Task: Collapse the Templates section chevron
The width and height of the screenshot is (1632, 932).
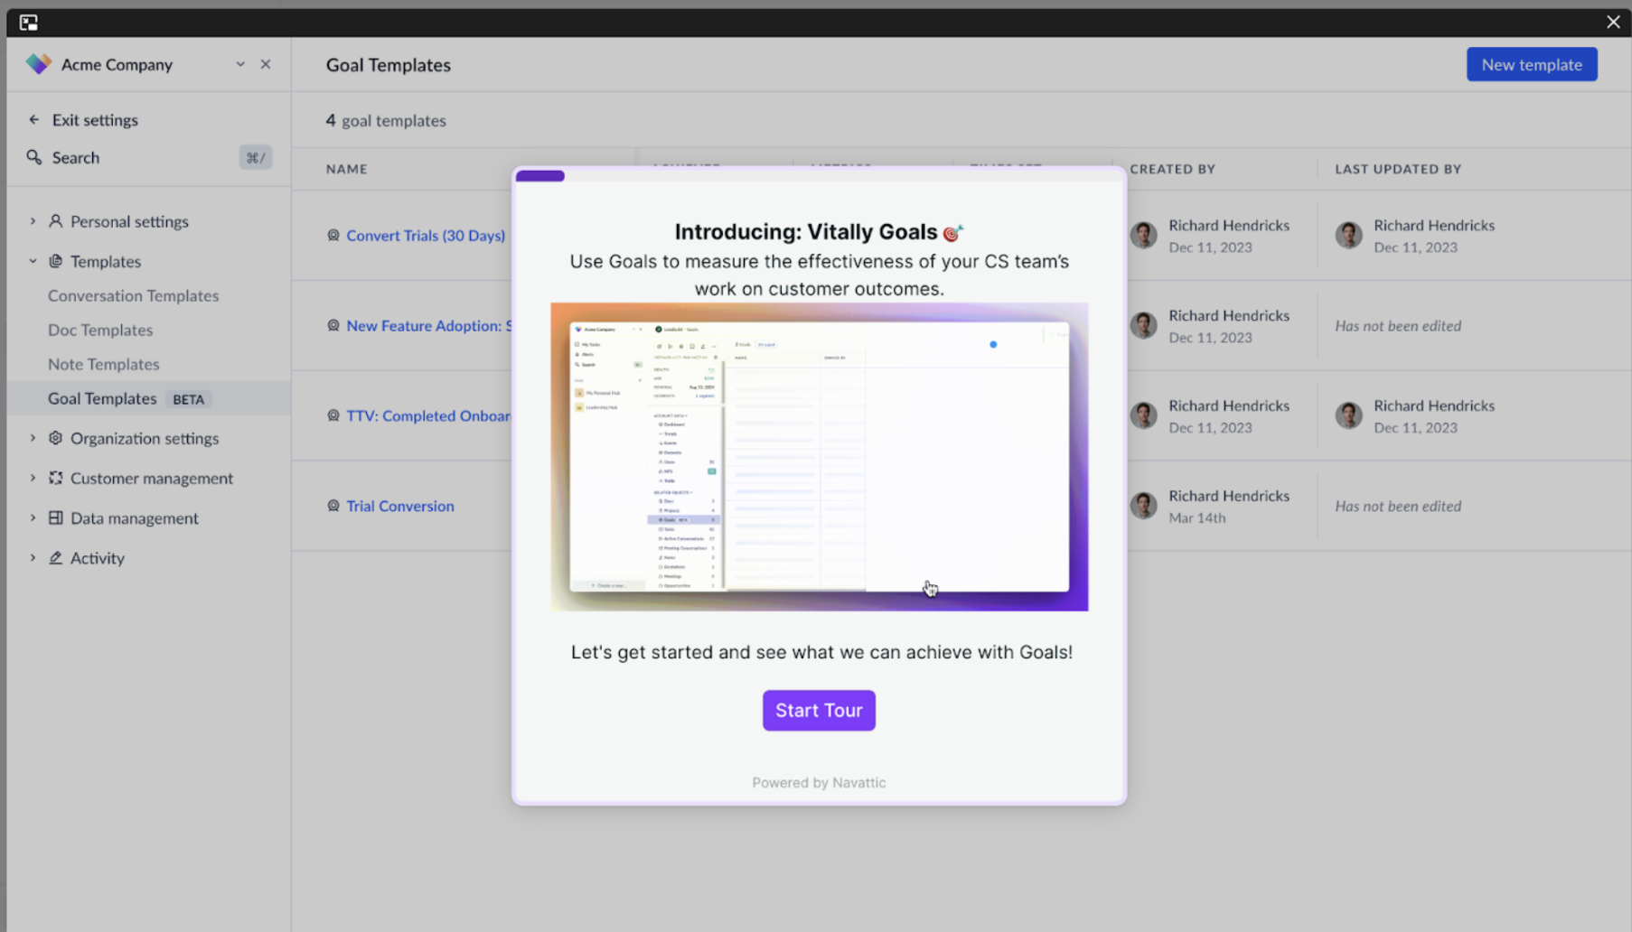Action: [x=33, y=261]
